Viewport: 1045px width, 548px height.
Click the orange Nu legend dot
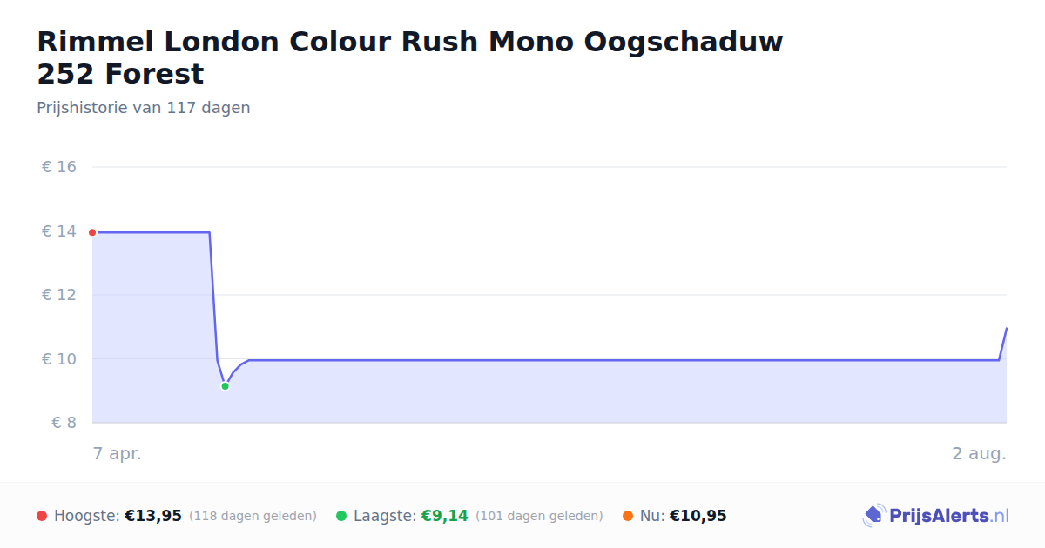pyautogui.click(x=628, y=516)
